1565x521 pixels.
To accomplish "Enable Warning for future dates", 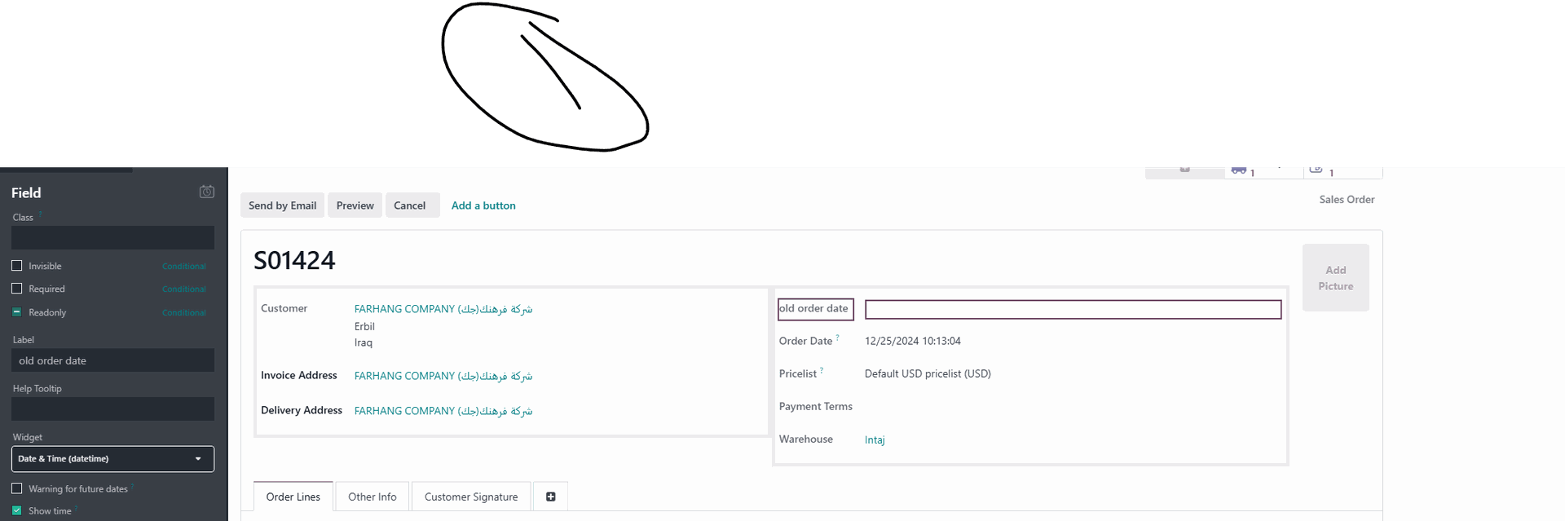I will click(17, 488).
